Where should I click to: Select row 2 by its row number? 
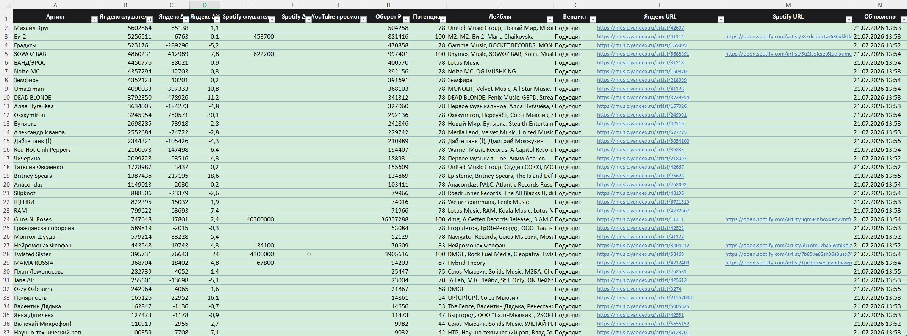point(6,28)
